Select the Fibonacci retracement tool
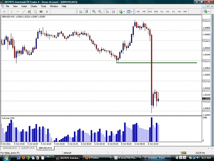 tap(35, 12)
